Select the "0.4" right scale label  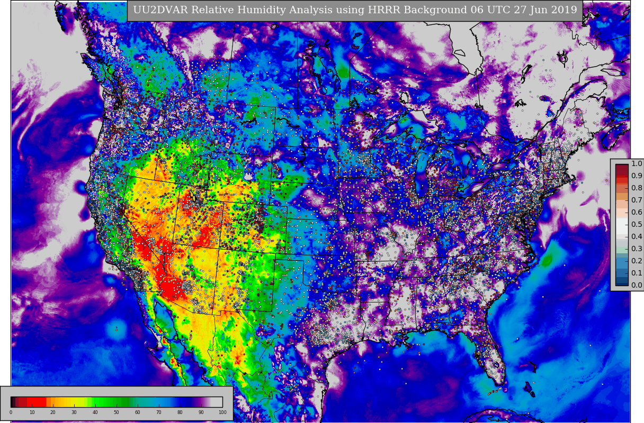coord(637,237)
